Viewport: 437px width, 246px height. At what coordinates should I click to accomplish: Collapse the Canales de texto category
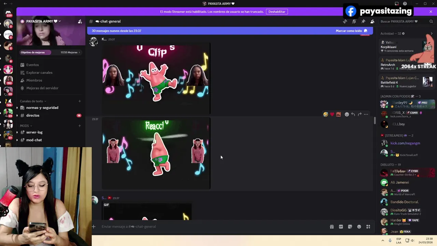pos(33,101)
